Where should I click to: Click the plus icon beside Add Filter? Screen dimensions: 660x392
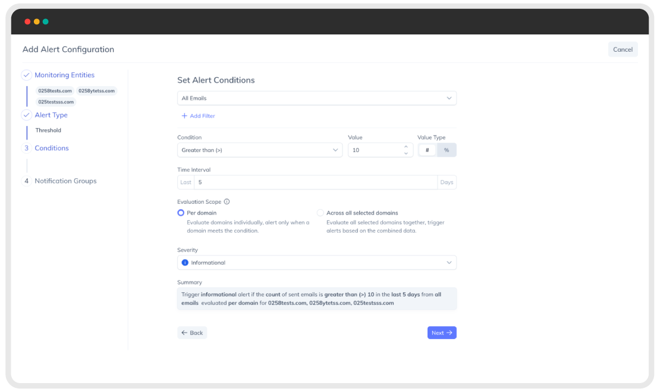click(184, 116)
